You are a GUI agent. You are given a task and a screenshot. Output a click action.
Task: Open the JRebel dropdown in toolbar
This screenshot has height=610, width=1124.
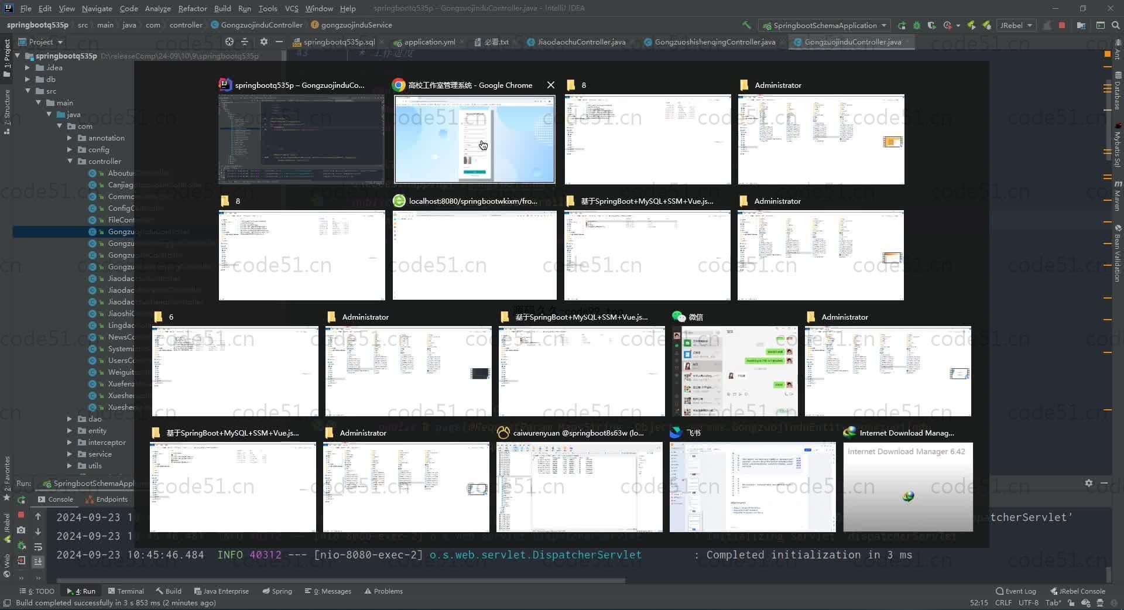(1016, 25)
